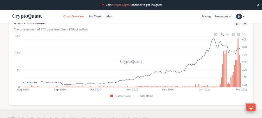Reset chart axes with autoscale icon
262x118 pixels.
244,34
